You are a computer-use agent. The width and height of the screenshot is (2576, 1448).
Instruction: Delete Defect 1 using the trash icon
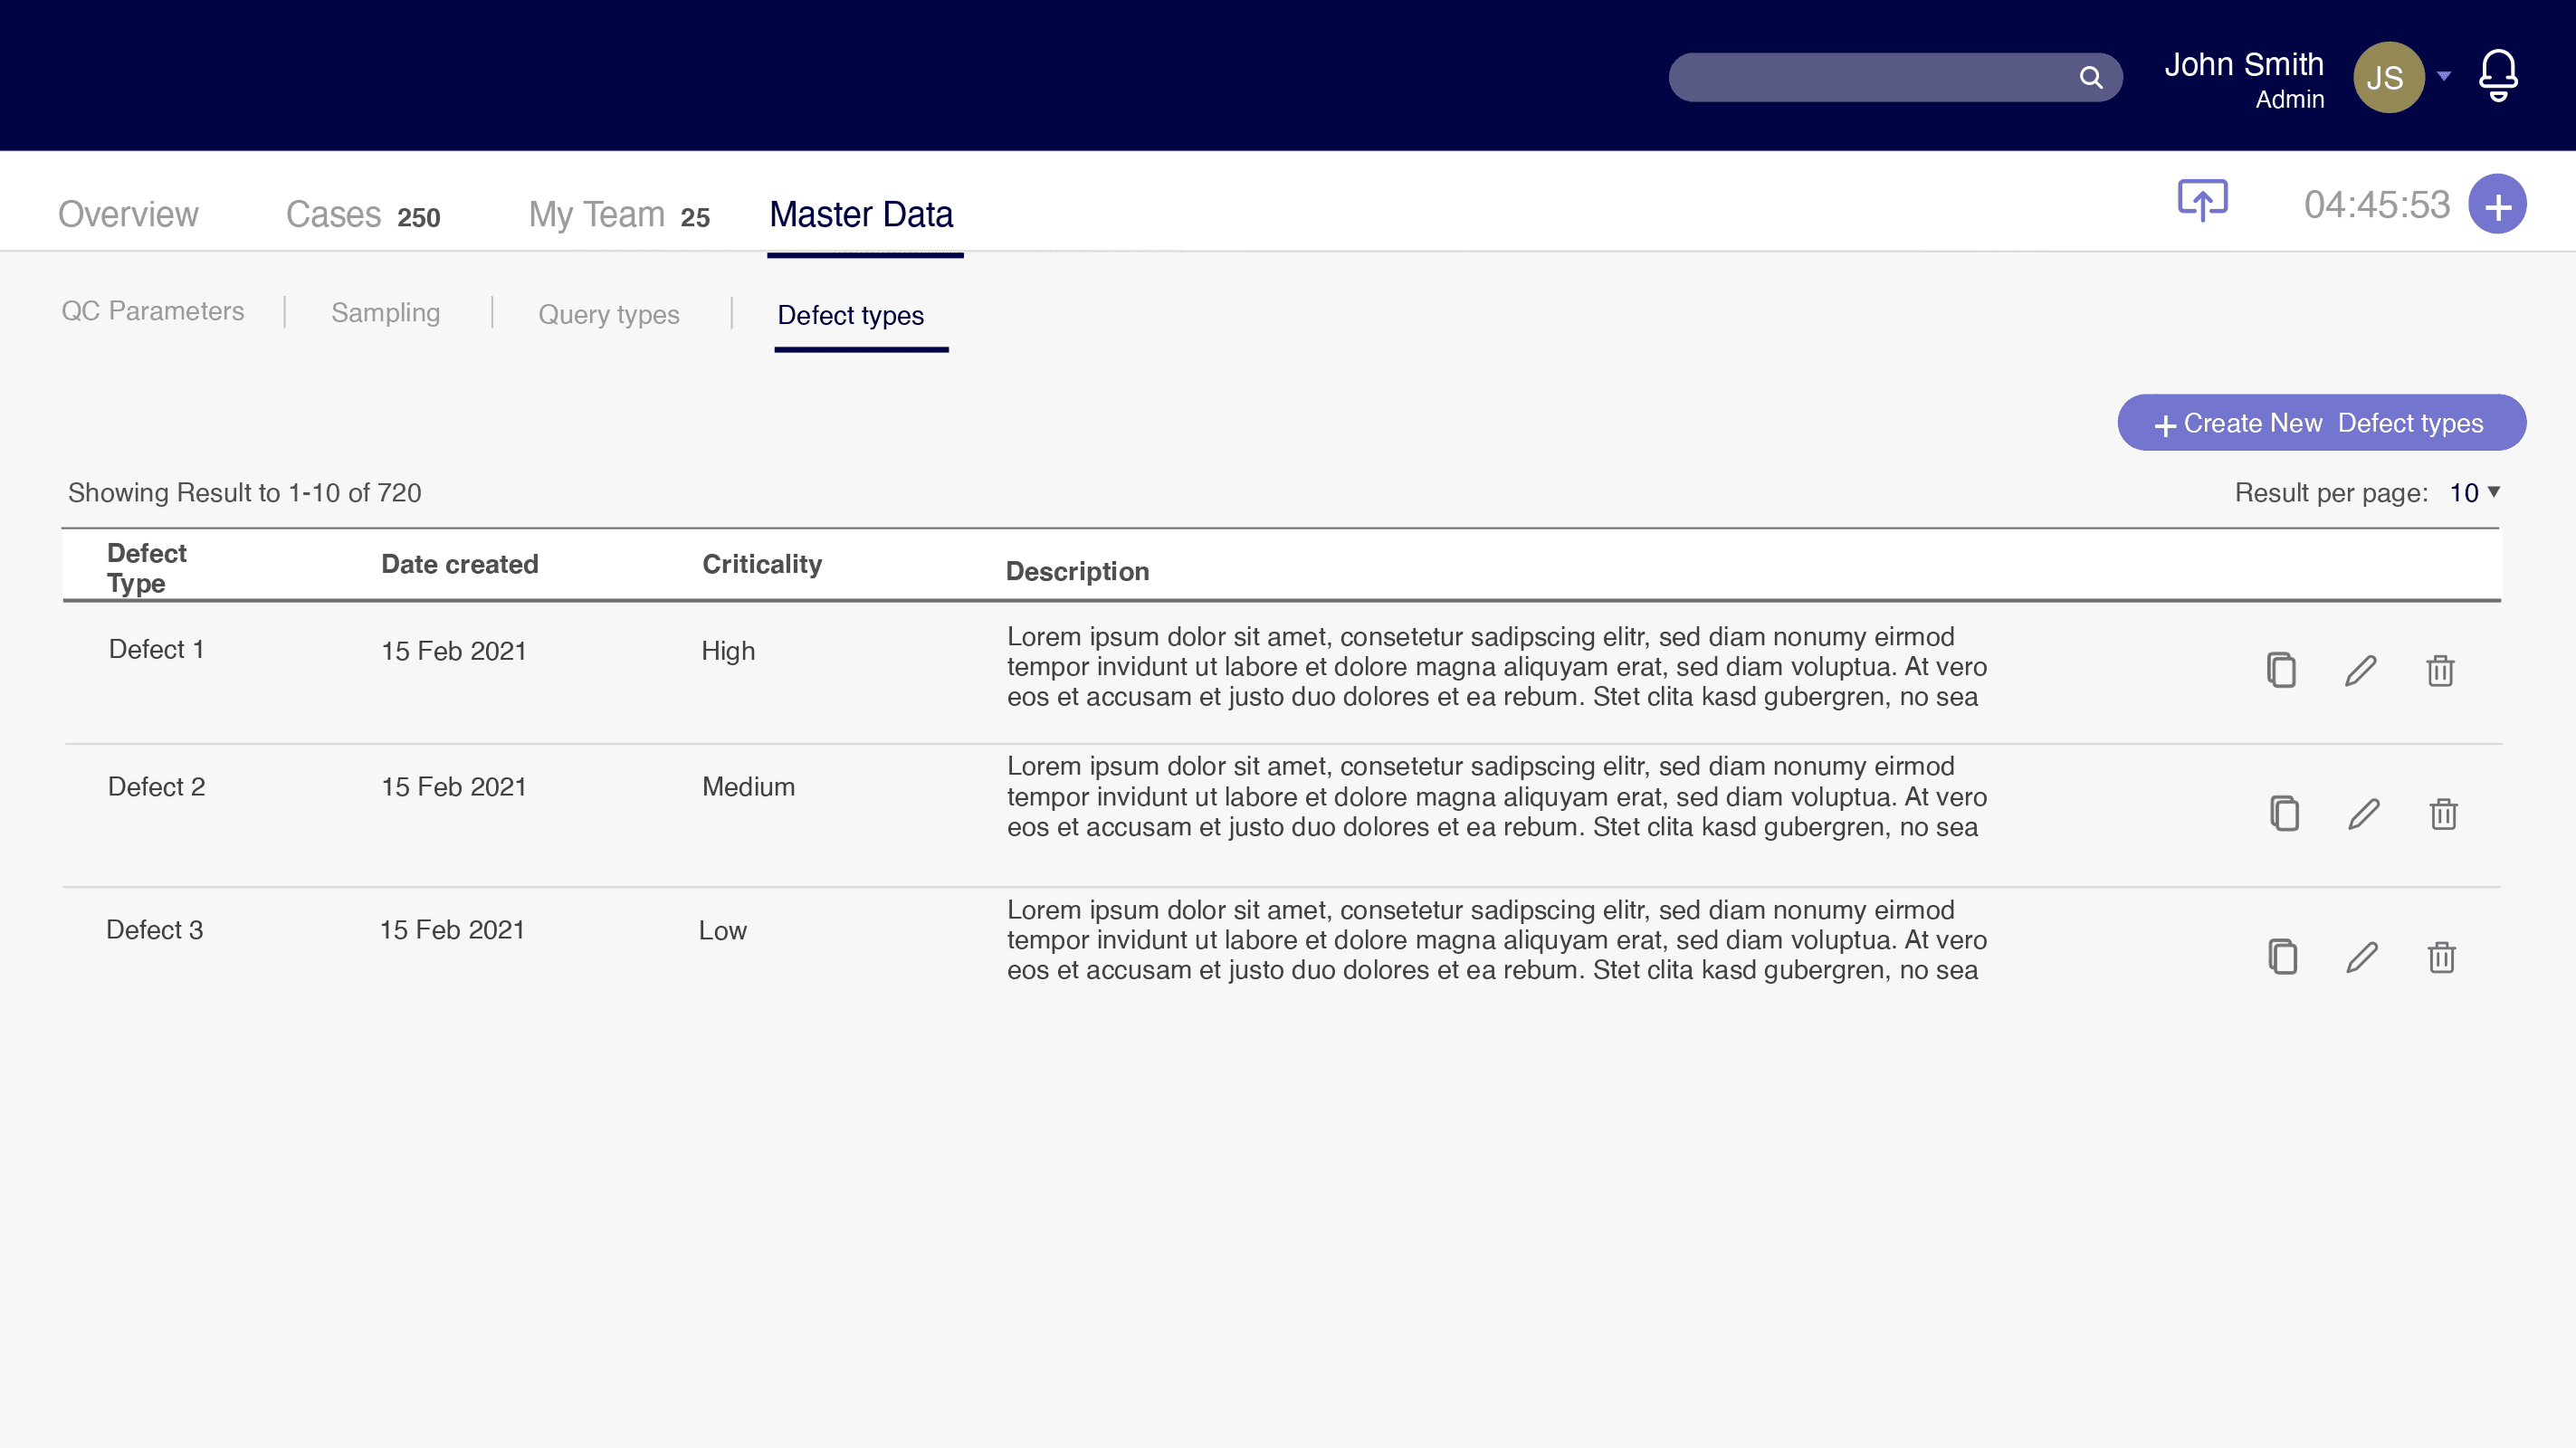(2440, 670)
